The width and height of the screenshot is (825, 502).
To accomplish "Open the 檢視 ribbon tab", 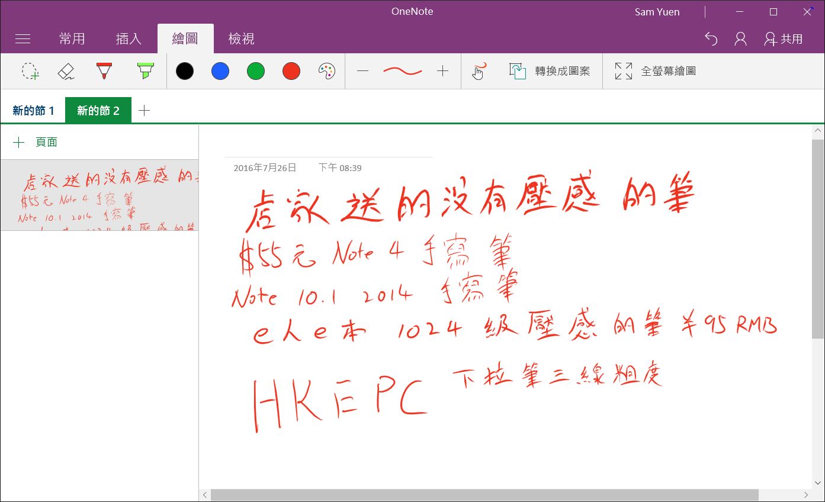I will (x=242, y=39).
